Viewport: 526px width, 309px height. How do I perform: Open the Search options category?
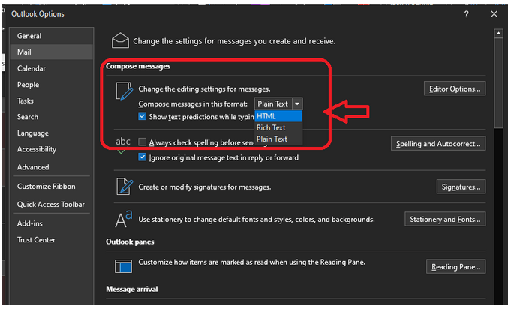pyautogui.click(x=51, y=117)
